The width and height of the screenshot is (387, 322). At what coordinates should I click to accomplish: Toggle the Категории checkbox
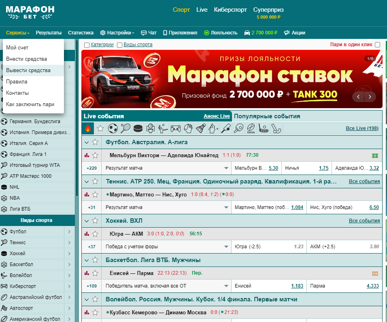(x=87, y=45)
